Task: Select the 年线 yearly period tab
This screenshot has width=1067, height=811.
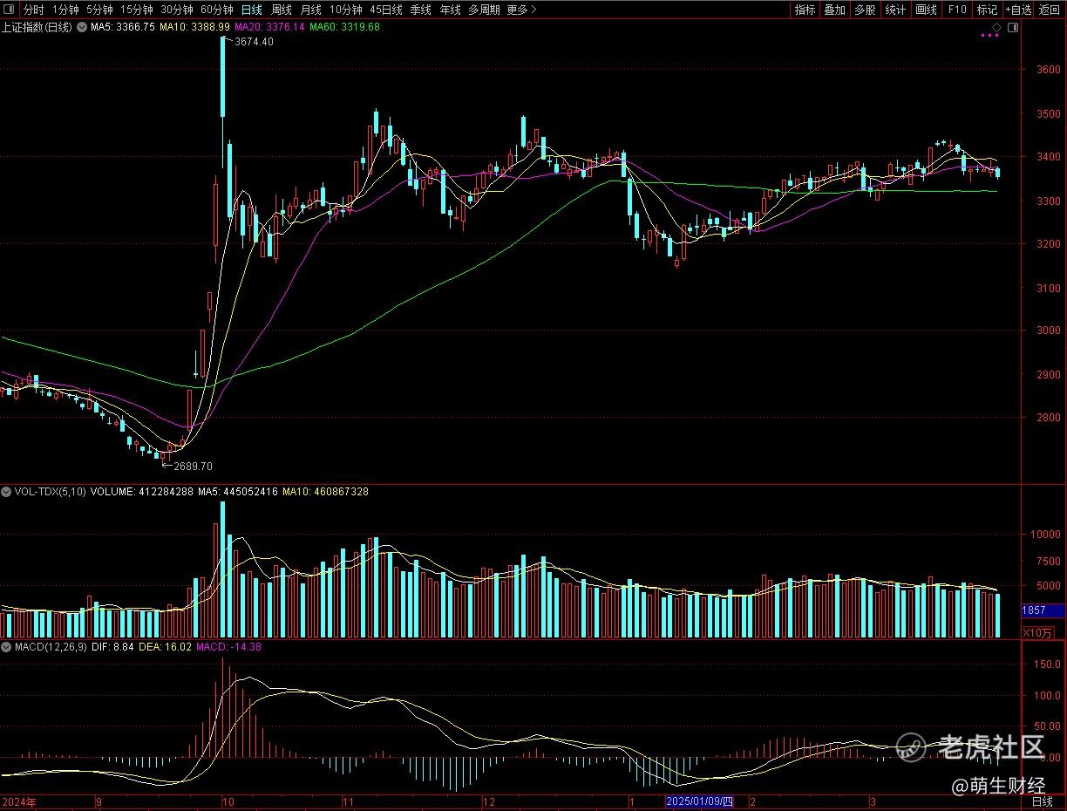Action: coord(450,10)
